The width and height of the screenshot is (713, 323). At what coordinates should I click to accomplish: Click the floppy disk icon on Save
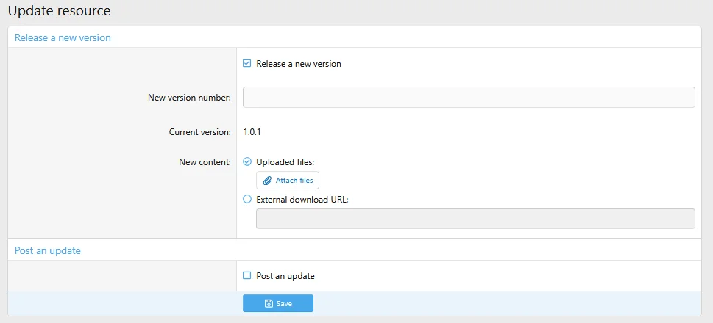click(269, 303)
